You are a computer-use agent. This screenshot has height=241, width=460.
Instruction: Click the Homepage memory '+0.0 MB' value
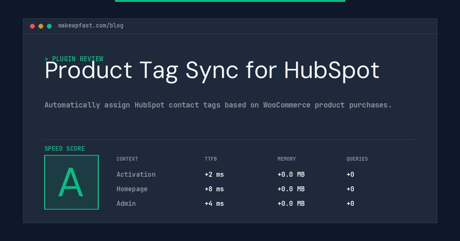[291, 189]
